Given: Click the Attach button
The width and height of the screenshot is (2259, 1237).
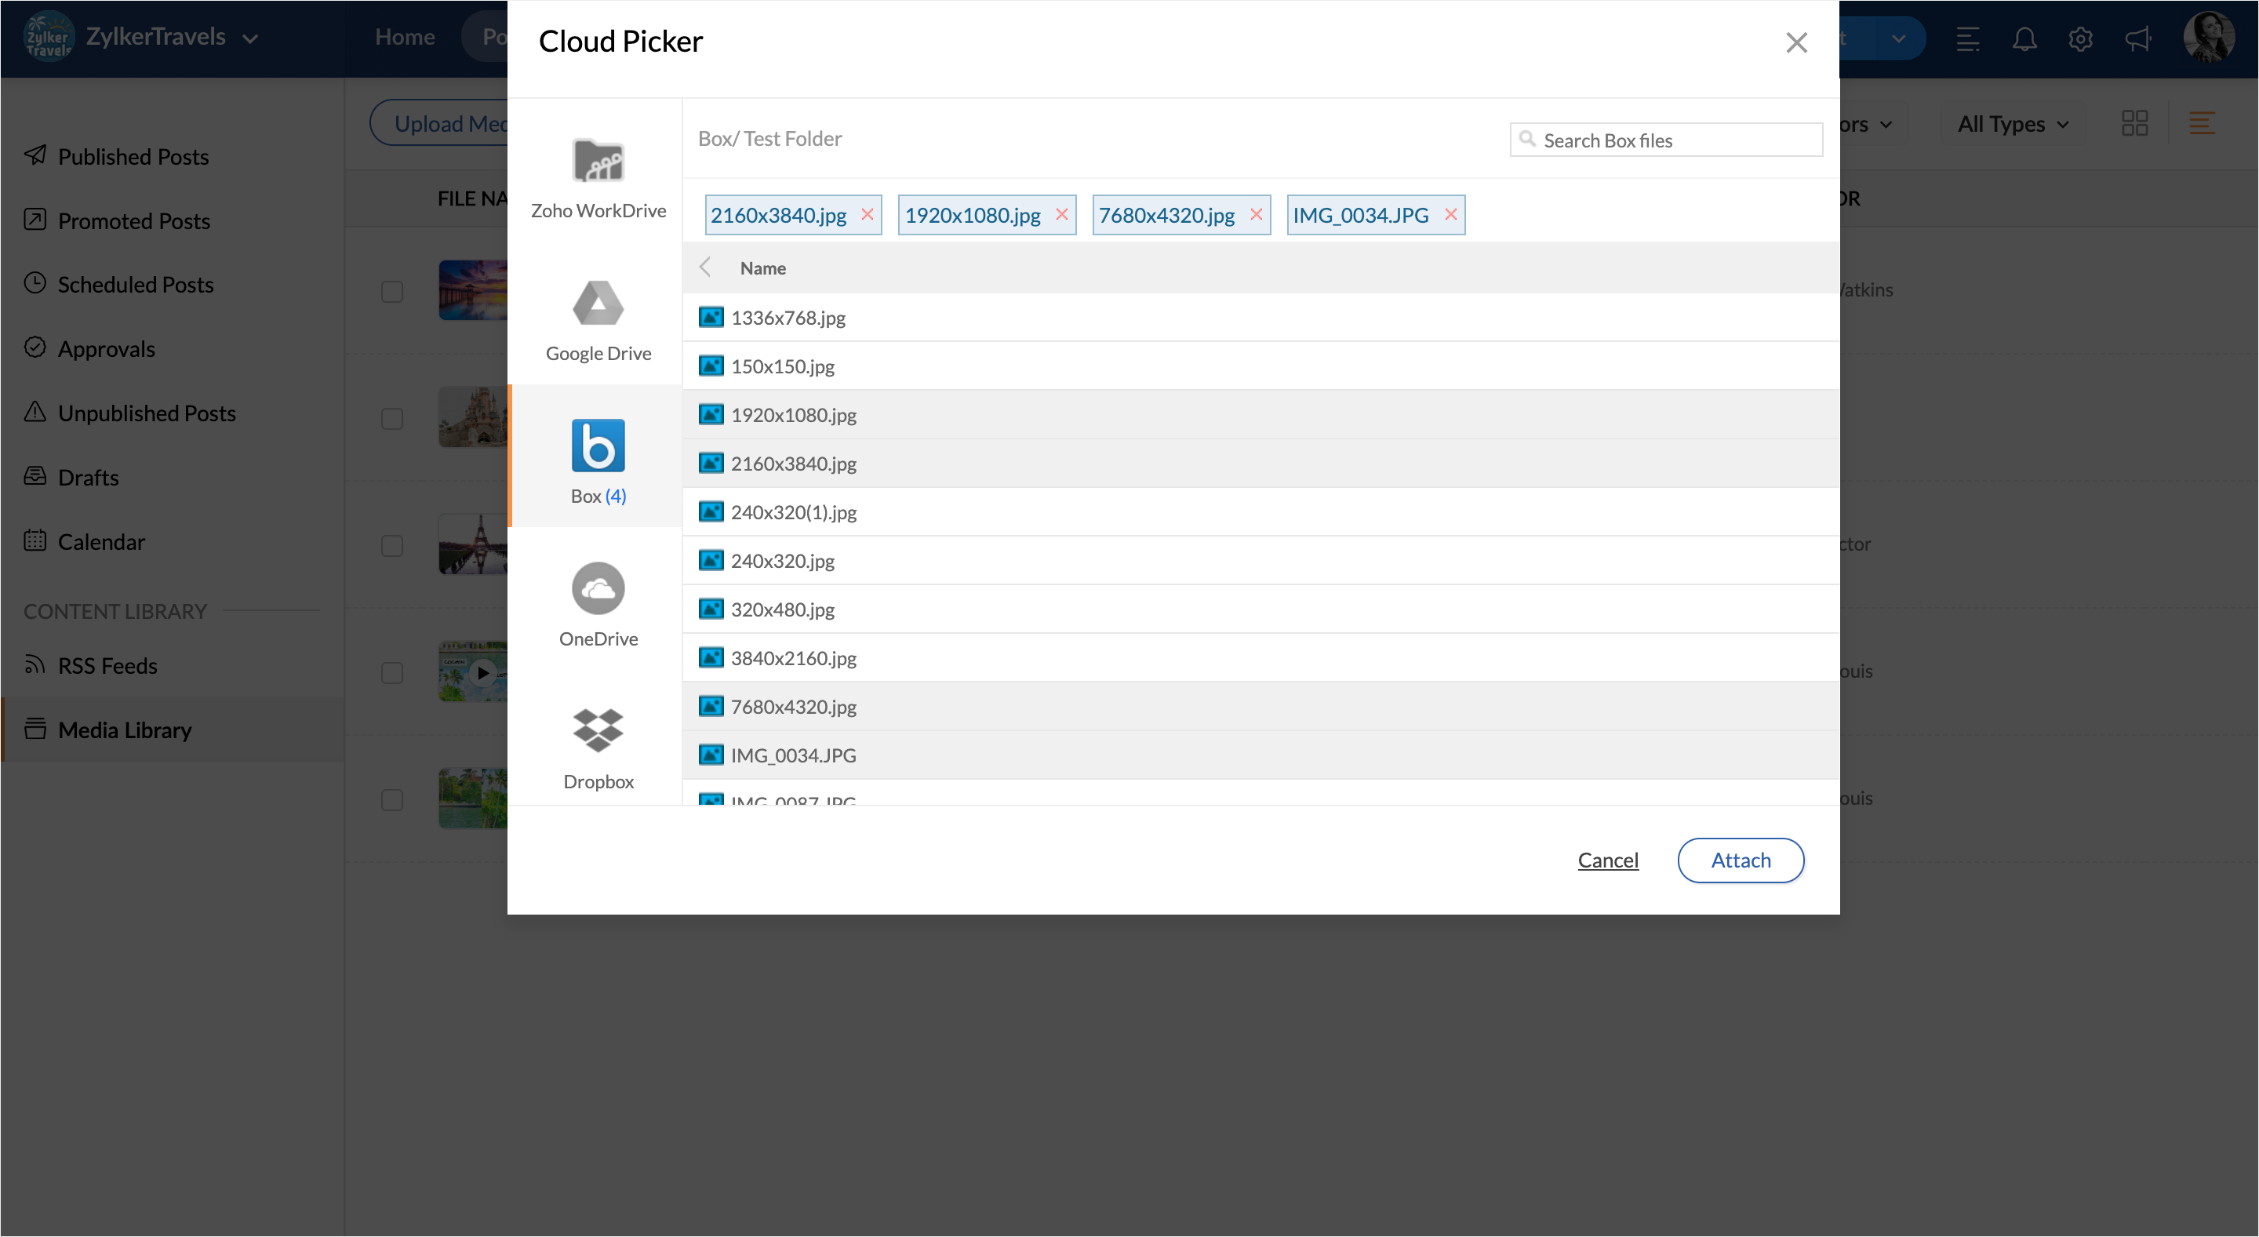Looking at the screenshot, I should (x=1740, y=860).
